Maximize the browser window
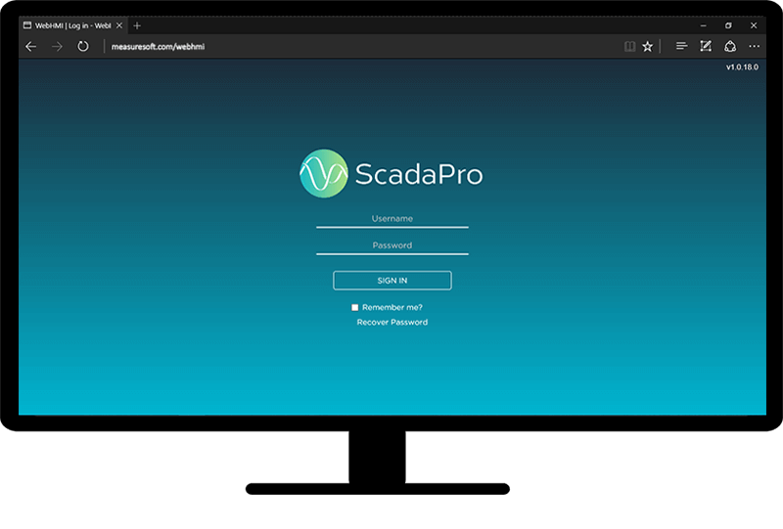 pyautogui.click(x=728, y=25)
